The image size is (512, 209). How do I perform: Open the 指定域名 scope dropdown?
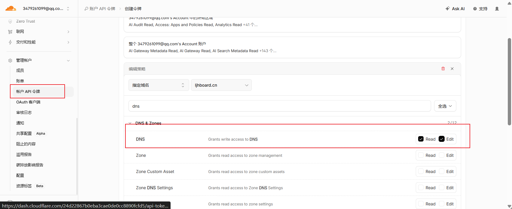[x=159, y=85]
